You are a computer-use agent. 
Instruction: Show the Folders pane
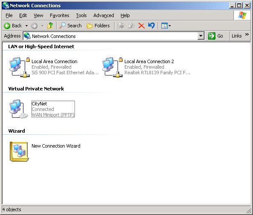click(98, 26)
